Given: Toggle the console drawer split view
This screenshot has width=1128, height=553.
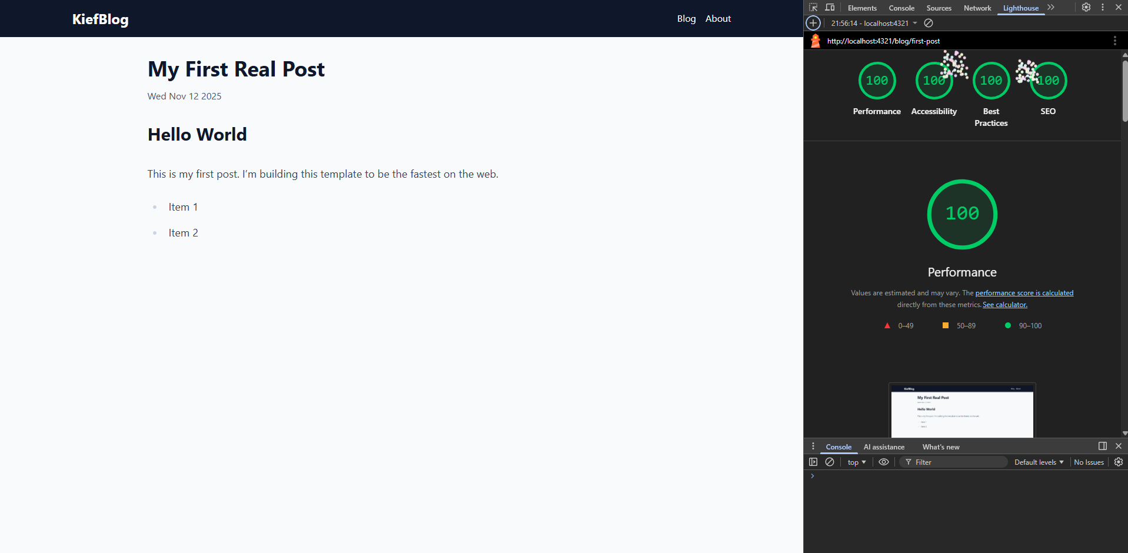Looking at the screenshot, I should [x=1102, y=446].
